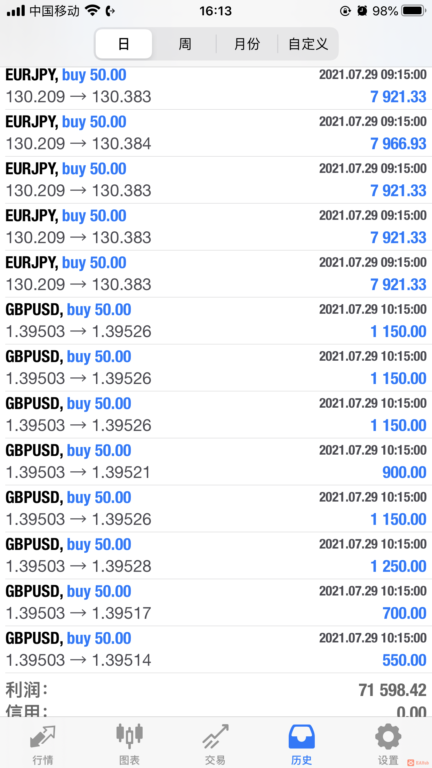Tap the GBPUSD trade closed at 1.39521

[216, 462]
